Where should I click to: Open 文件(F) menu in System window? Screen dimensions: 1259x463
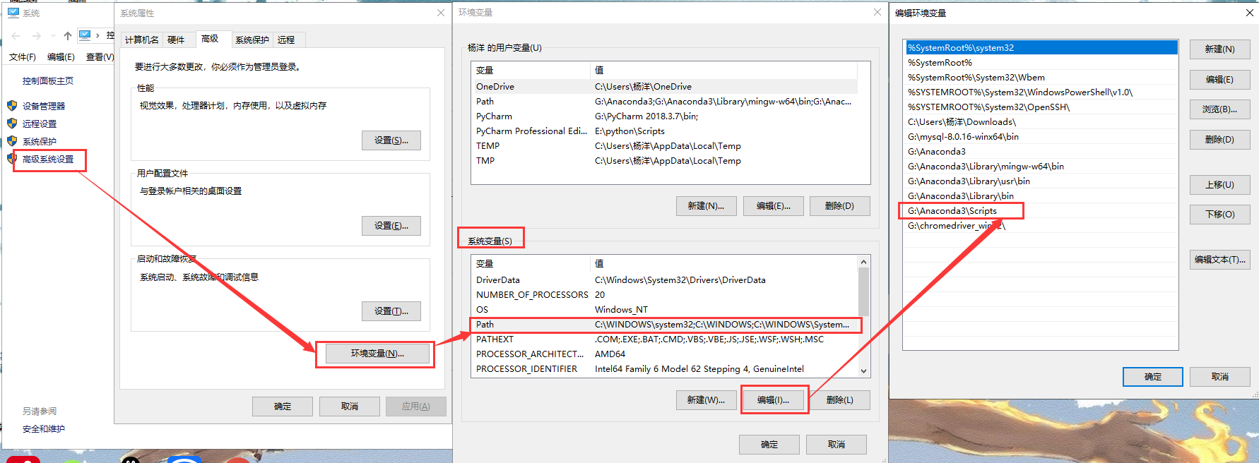click(23, 57)
